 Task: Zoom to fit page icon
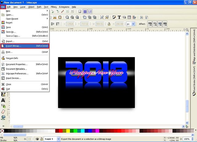[x=77, y=17]
